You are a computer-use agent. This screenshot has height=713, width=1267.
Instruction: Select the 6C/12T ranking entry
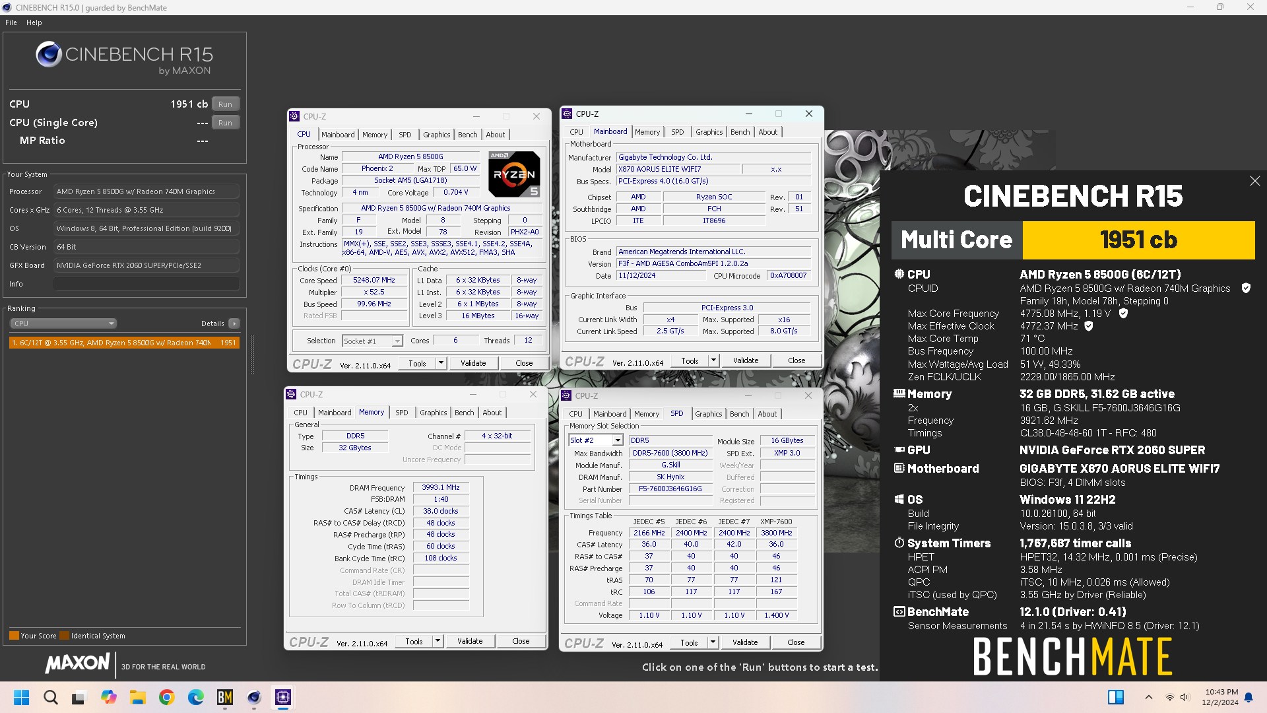[124, 343]
